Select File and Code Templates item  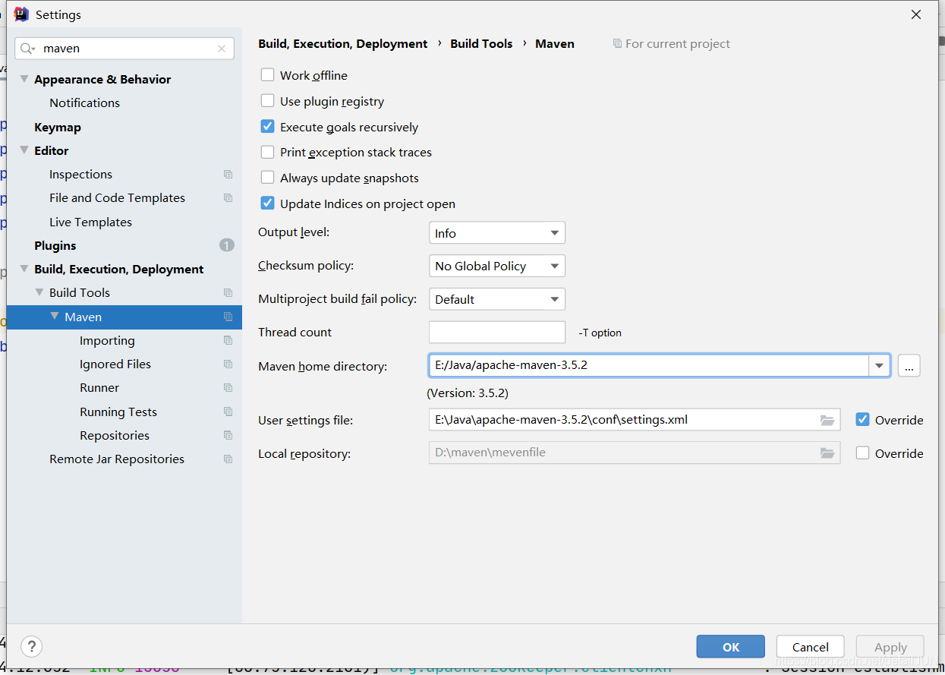118,197
